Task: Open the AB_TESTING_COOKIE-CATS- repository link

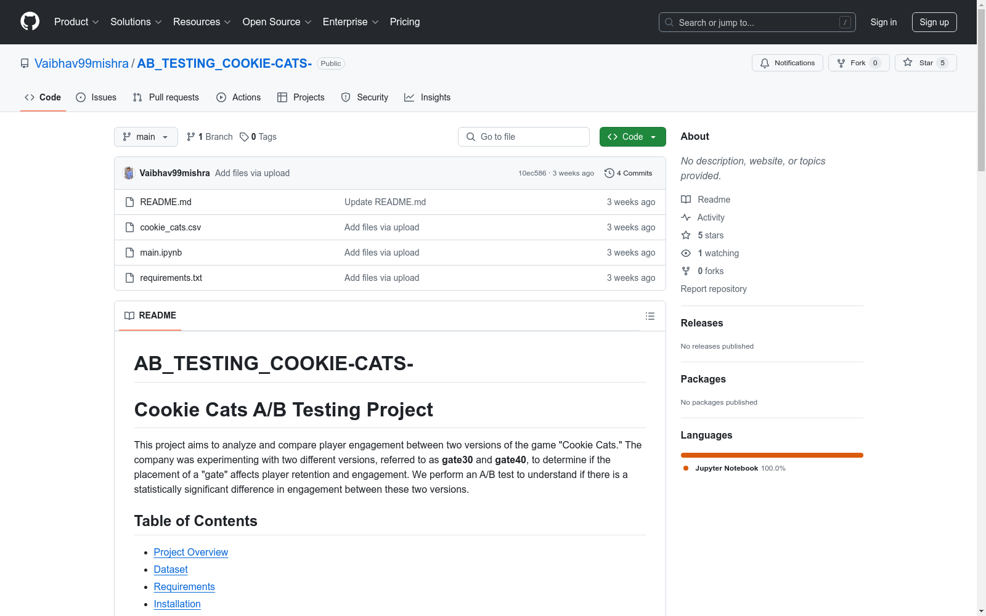Action: [x=224, y=63]
